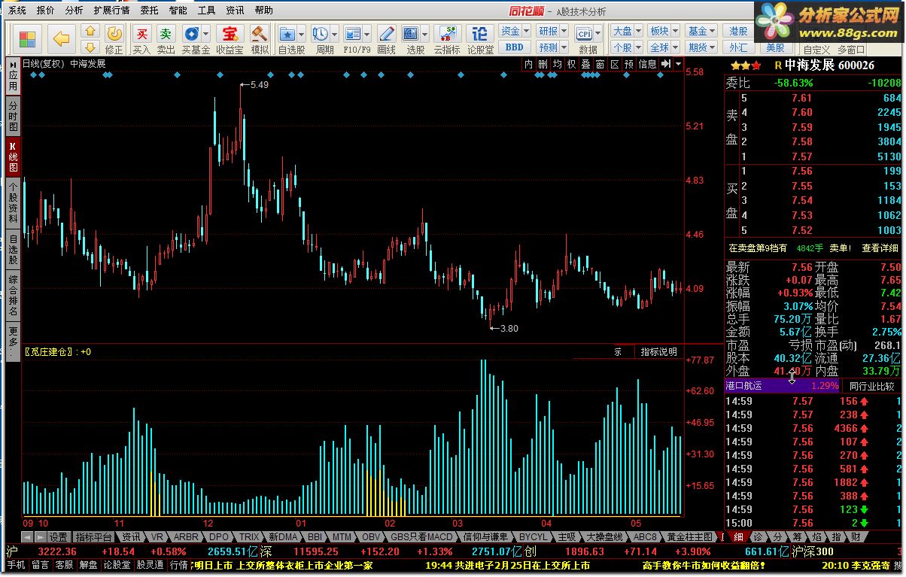Click the 设置 settings tab
Screen dimensions: 906x577
click(59, 537)
